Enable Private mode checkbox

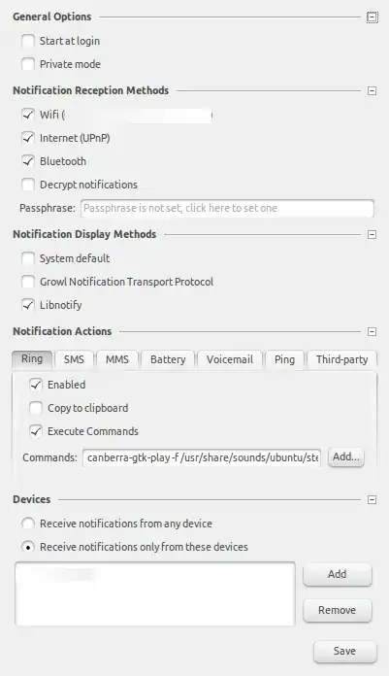[x=28, y=65]
